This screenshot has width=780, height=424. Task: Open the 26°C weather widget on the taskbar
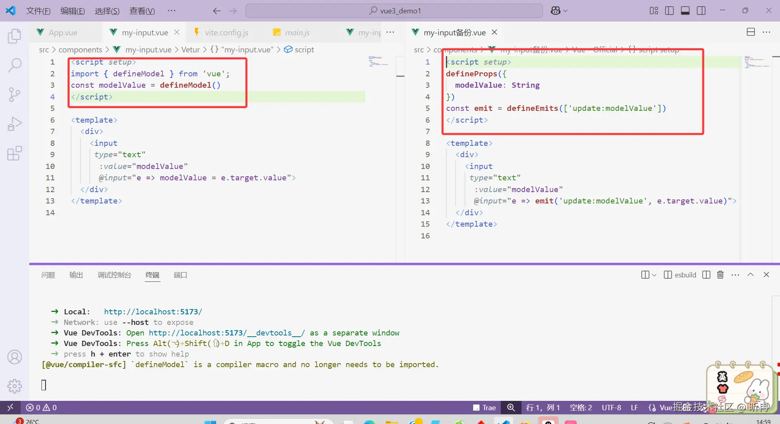[x=27, y=421]
